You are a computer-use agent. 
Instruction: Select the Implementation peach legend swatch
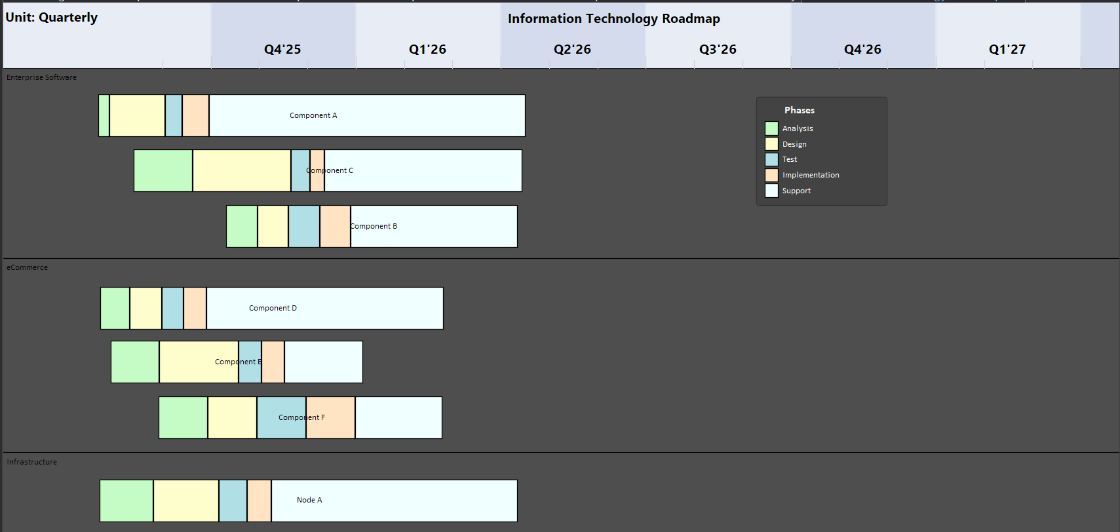pos(771,175)
